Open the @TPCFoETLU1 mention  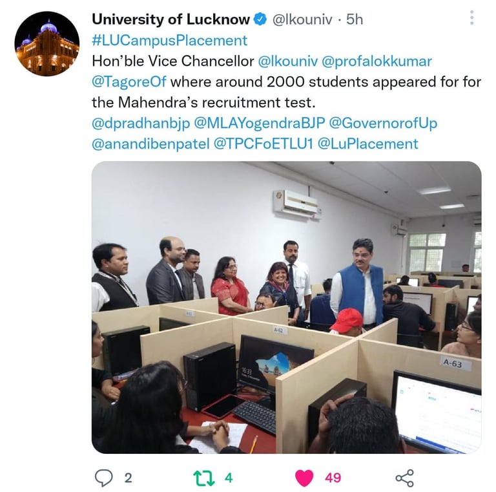click(x=263, y=144)
